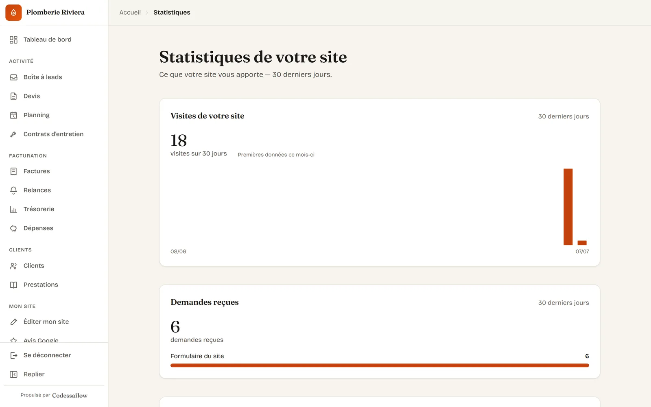Click Accueil breadcrumb link

click(130, 13)
